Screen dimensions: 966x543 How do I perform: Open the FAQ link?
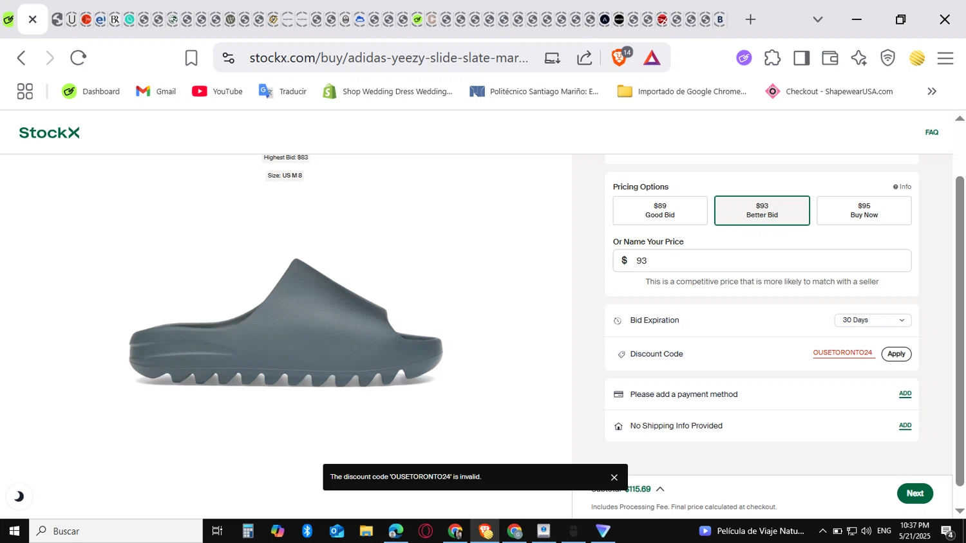(932, 132)
